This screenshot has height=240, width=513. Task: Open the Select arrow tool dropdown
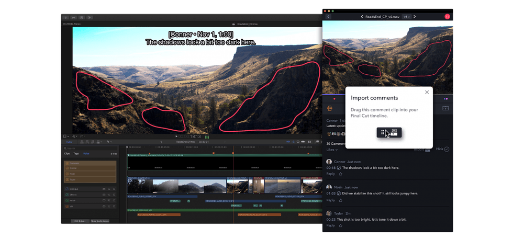tap(109, 142)
